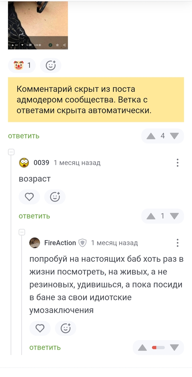Add emoji reaction to 0039's comment
This screenshot has height=377, width=192.
(55, 197)
